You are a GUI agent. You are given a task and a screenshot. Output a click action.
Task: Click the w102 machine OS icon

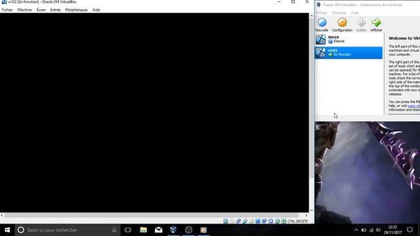320,52
